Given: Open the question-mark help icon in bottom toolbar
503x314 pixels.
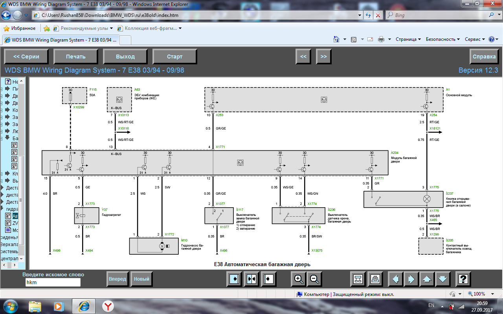Looking at the screenshot, I should [x=463, y=279].
